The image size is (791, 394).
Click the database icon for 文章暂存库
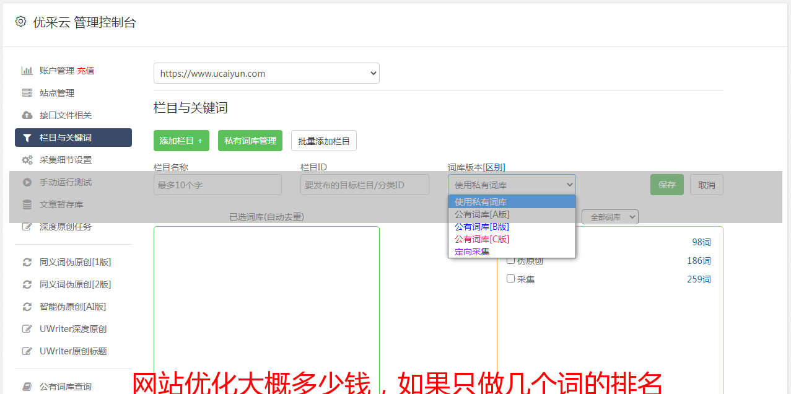tap(27, 204)
